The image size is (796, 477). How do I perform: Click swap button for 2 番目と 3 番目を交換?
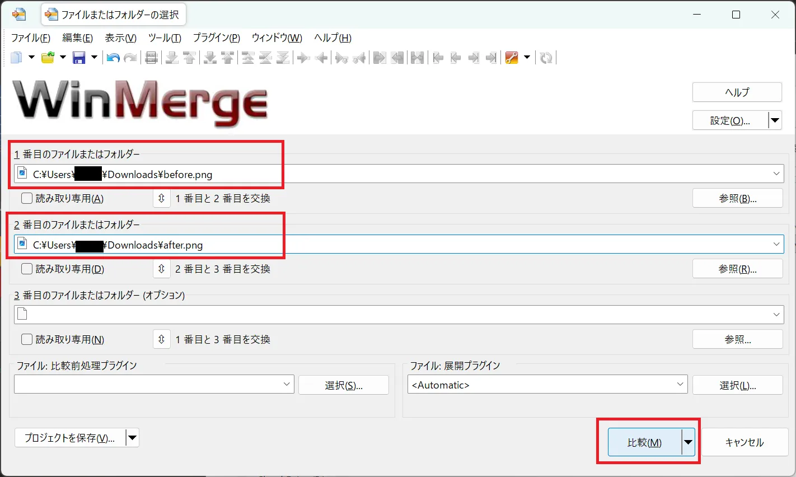point(161,269)
